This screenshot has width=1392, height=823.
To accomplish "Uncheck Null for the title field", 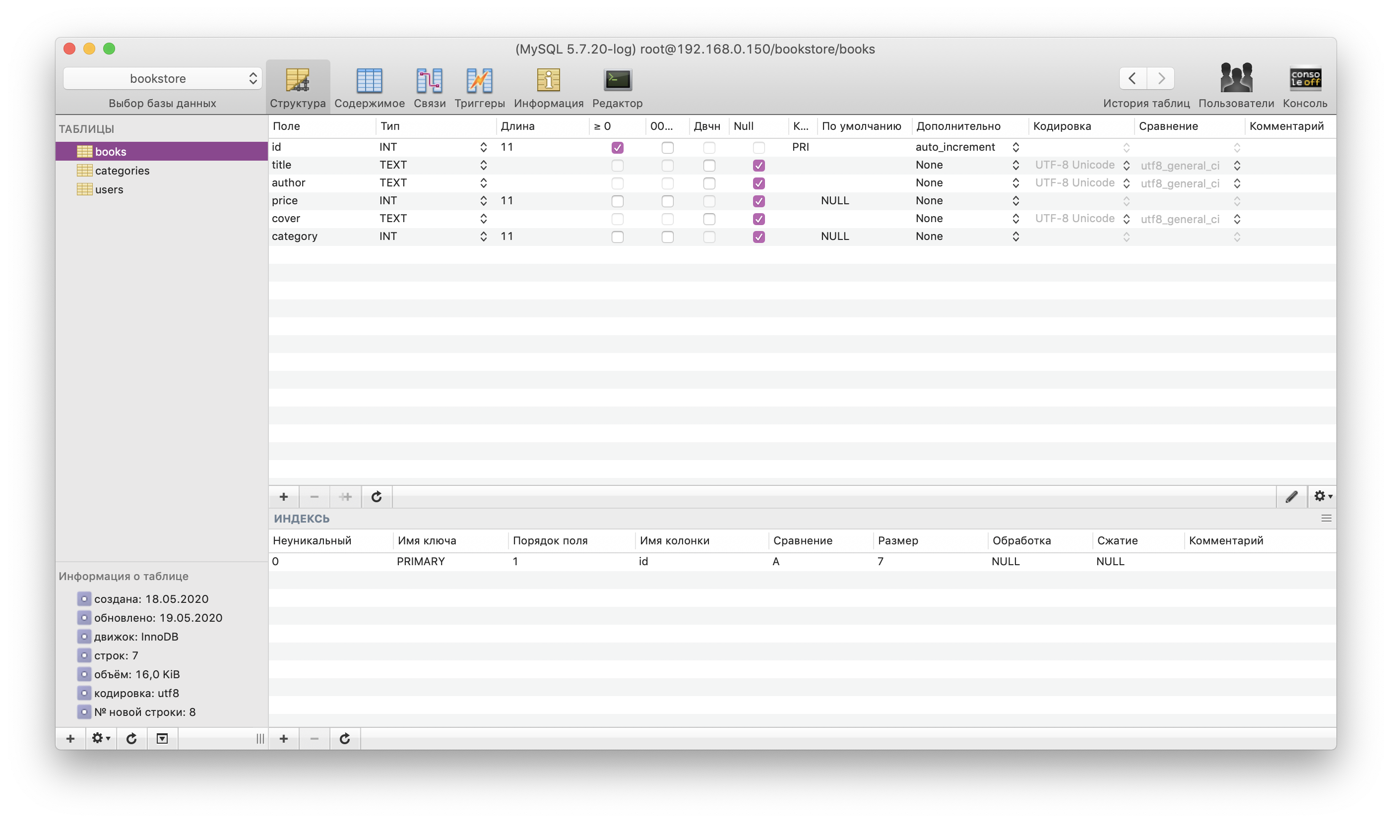I will pyautogui.click(x=759, y=165).
